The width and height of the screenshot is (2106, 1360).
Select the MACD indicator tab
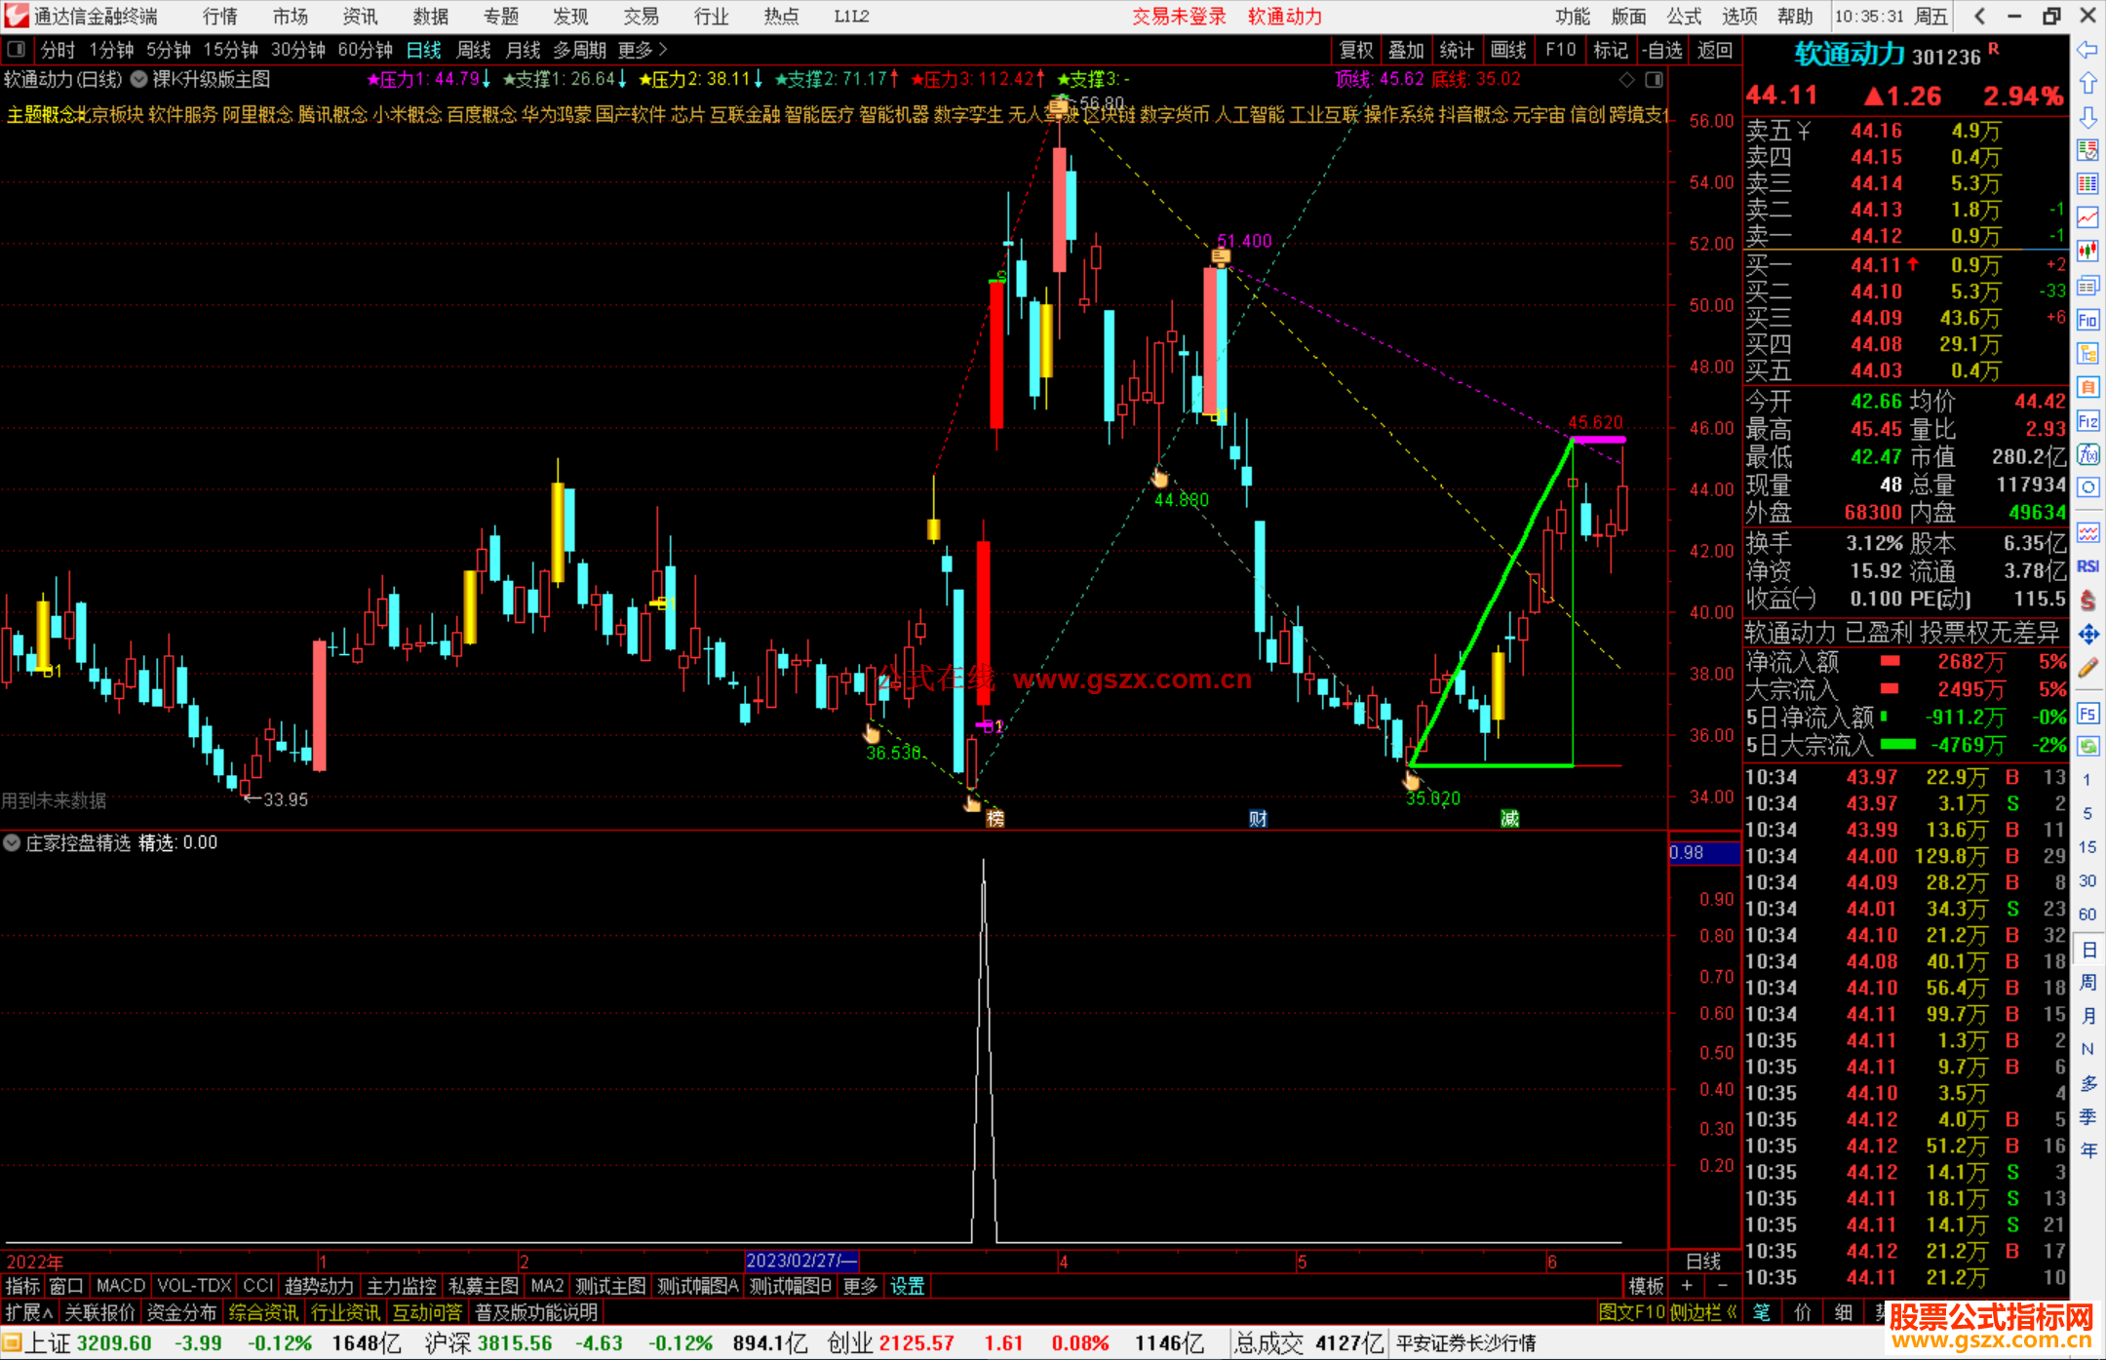tap(120, 1287)
